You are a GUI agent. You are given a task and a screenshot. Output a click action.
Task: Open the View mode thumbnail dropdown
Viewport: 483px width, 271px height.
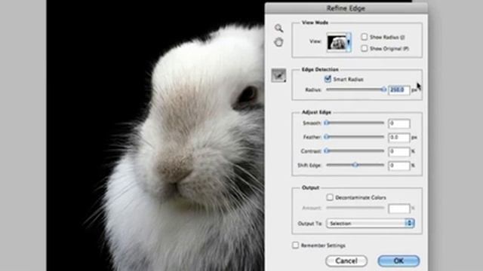pyautogui.click(x=339, y=42)
